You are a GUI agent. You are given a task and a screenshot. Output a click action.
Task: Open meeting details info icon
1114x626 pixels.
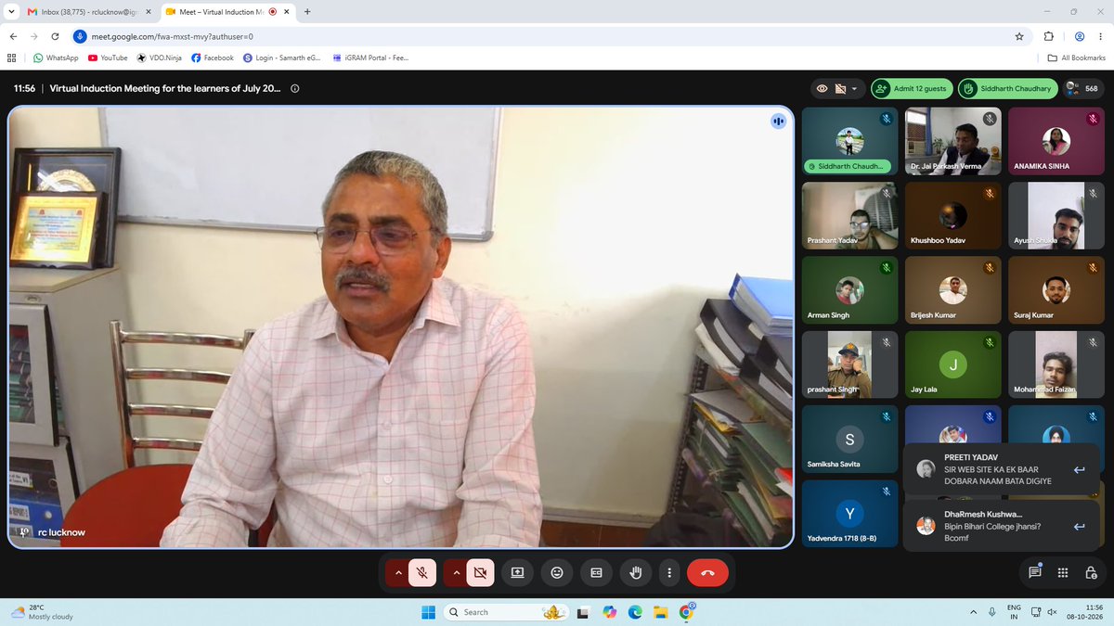pyautogui.click(x=295, y=89)
